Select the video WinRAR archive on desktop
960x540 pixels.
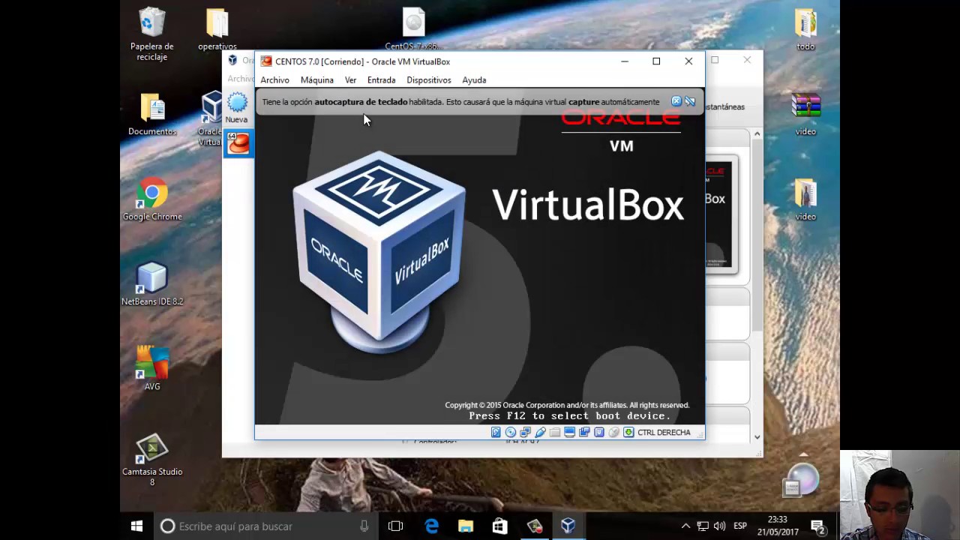(x=805, y=114)
